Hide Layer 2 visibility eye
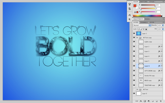Image resolution: width=165 pixels, height=103 pixels. click(134, 46)
